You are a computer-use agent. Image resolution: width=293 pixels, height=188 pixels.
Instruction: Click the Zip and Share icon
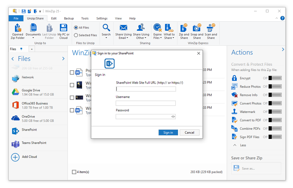184,28
